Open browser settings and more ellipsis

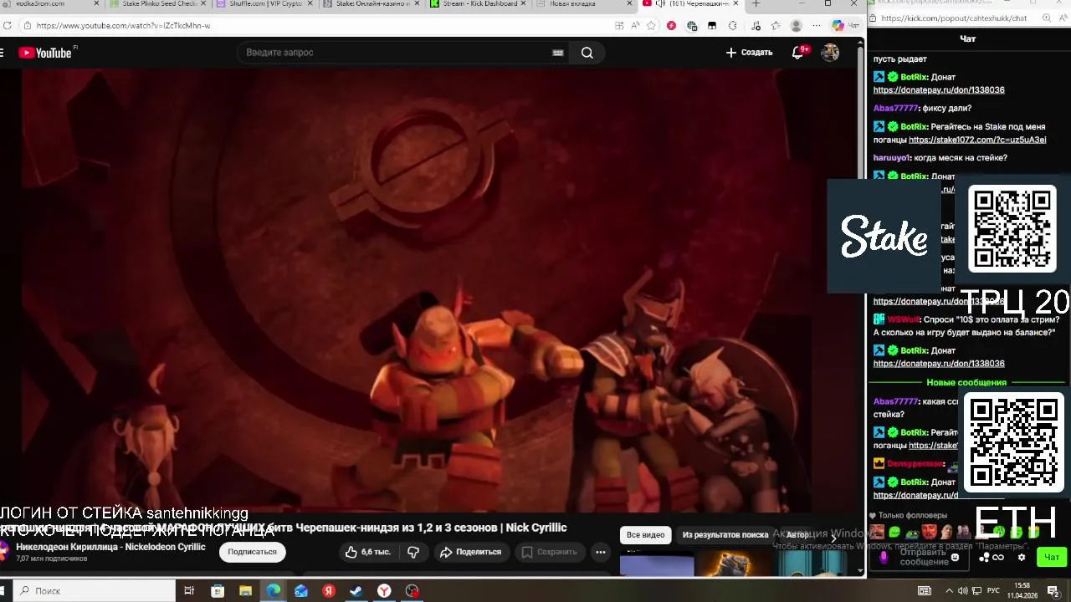[816, 26]
